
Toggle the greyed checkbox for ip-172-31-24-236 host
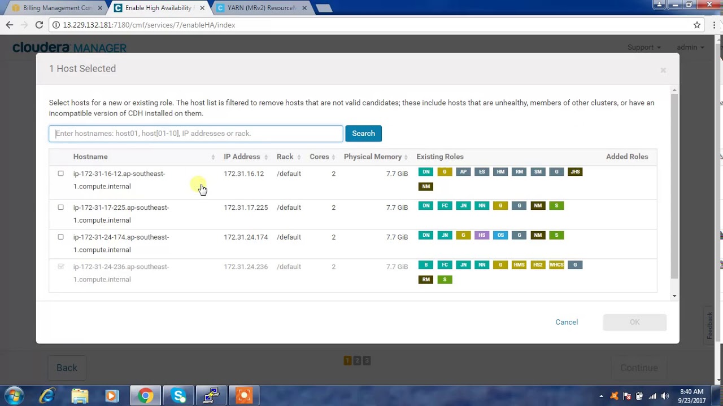tap(60, 266)
